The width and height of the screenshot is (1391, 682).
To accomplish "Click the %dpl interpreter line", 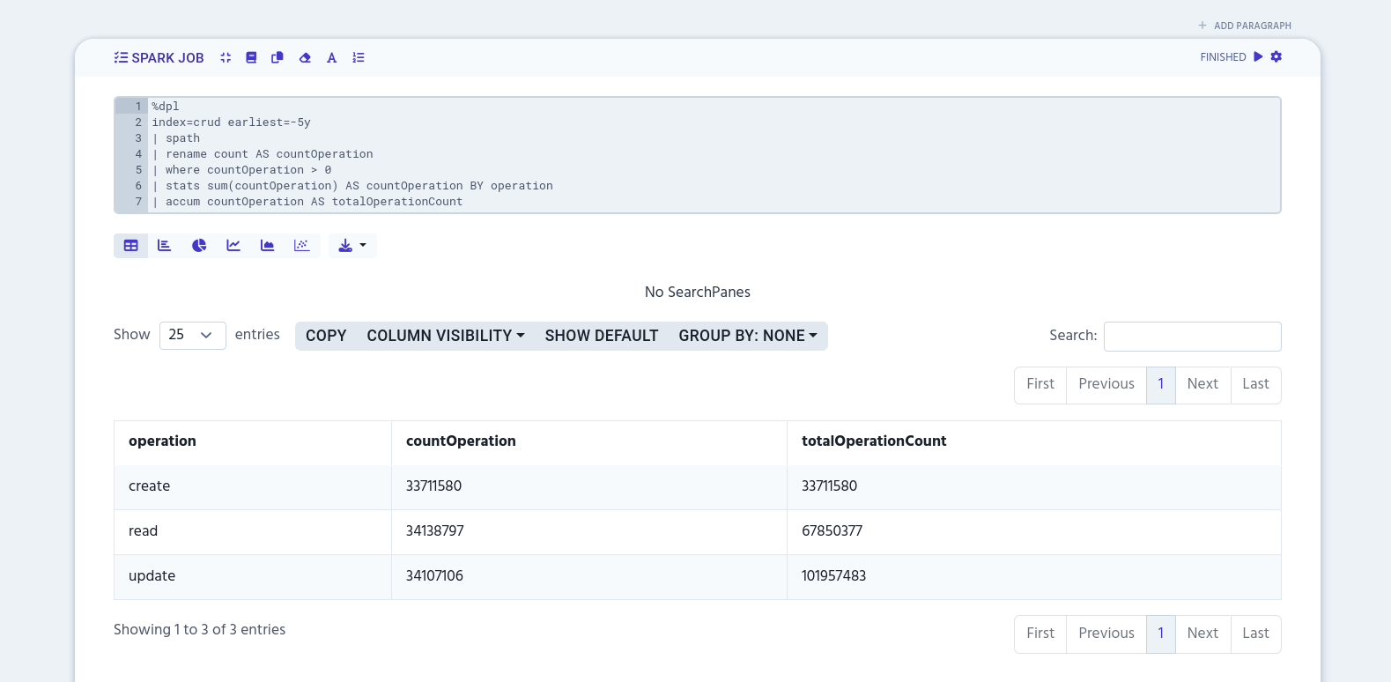I will click(166, 107).
